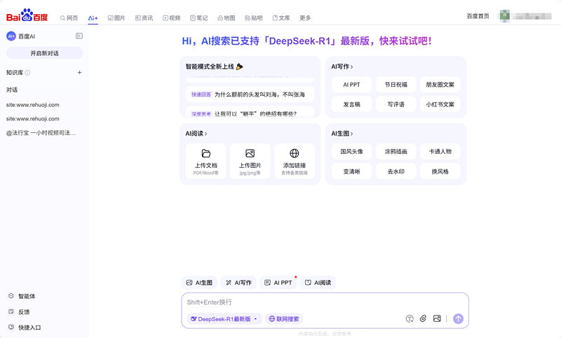Open 反馈 feedback in the sidebar
Image resolution: width=561 pixels, height=338 pixels.
[x=19, y=311]
